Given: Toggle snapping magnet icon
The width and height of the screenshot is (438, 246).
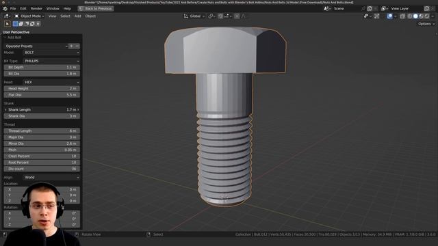Looking at the screenshot, I should [220, 16].
